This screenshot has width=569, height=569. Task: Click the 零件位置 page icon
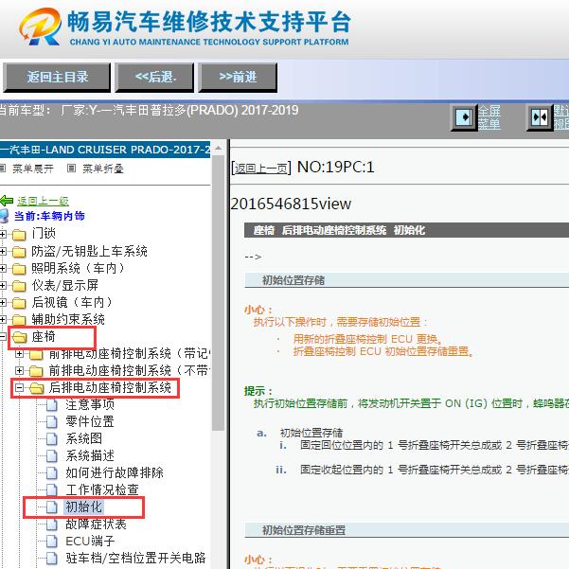click(x=51, y=421)
